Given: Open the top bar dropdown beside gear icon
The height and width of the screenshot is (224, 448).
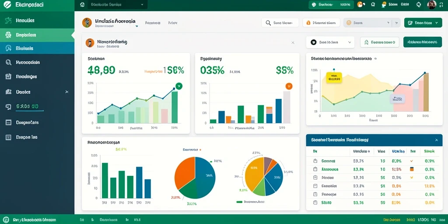Looking at the screenshot, I should 117,4.
